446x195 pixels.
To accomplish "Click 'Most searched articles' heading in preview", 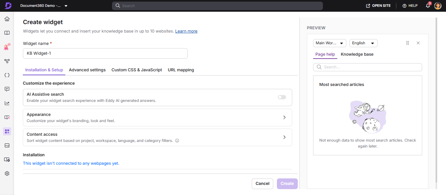I will [x=342, y=85].
